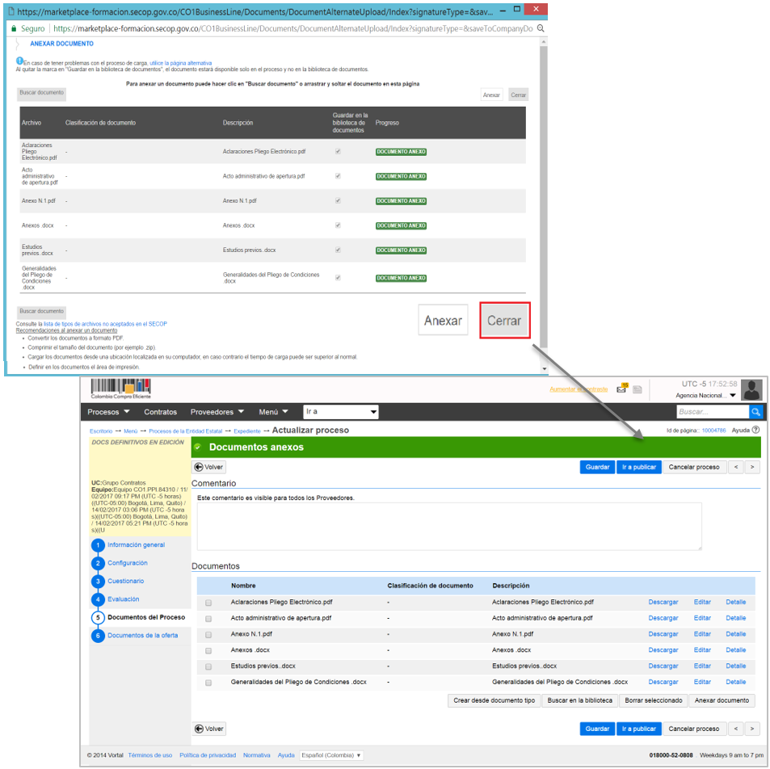The height and width of the screenshot is (769, 770).
Task: Expand the Procesos dropdown menu
Action: click(107, 412)
